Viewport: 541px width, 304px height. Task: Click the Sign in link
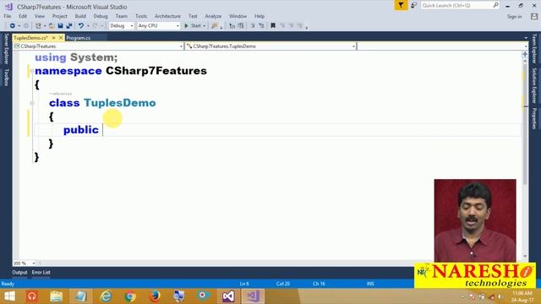click(x=515, y=17)
